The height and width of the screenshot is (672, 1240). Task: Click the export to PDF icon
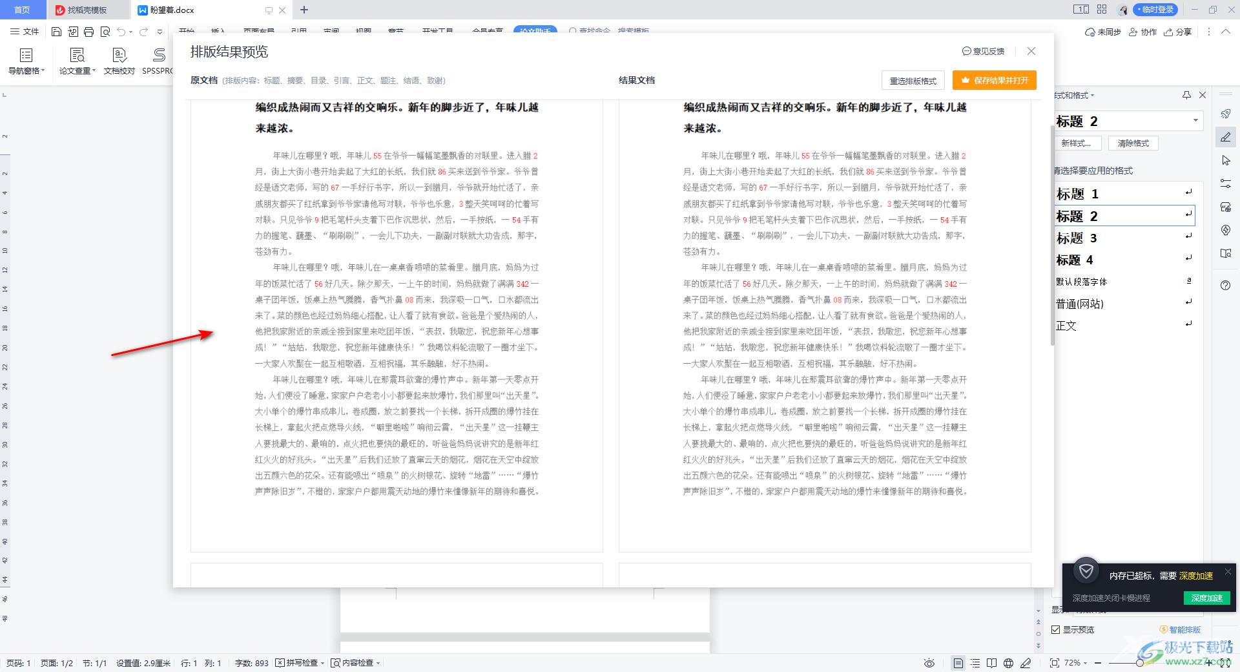pyautogui.click(x=72, y=32)
